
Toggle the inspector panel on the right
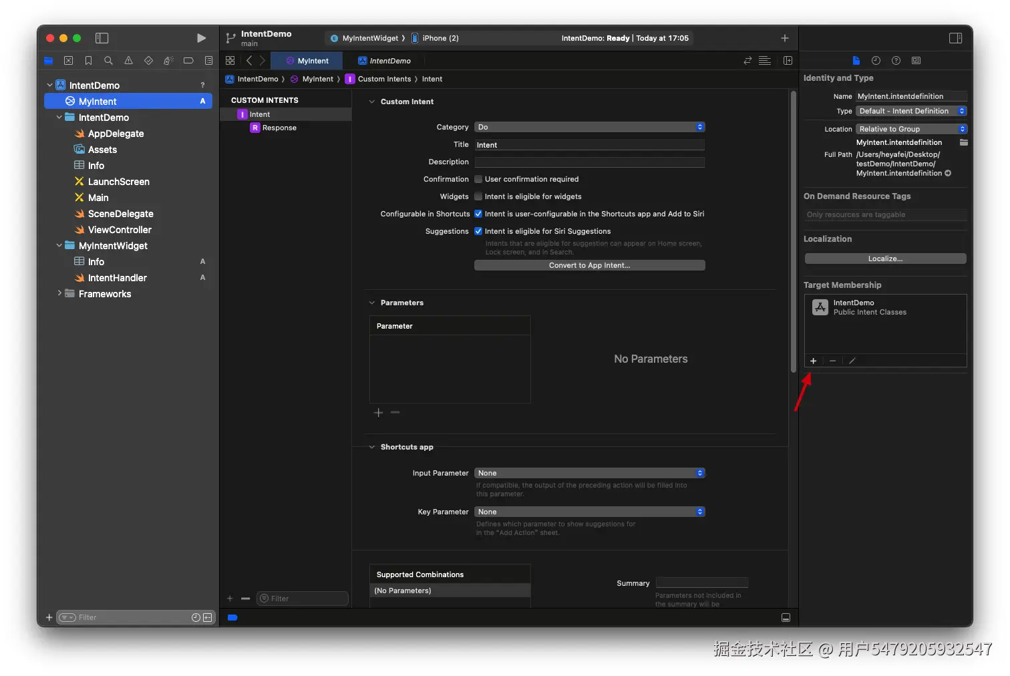(x=955, y=38)
